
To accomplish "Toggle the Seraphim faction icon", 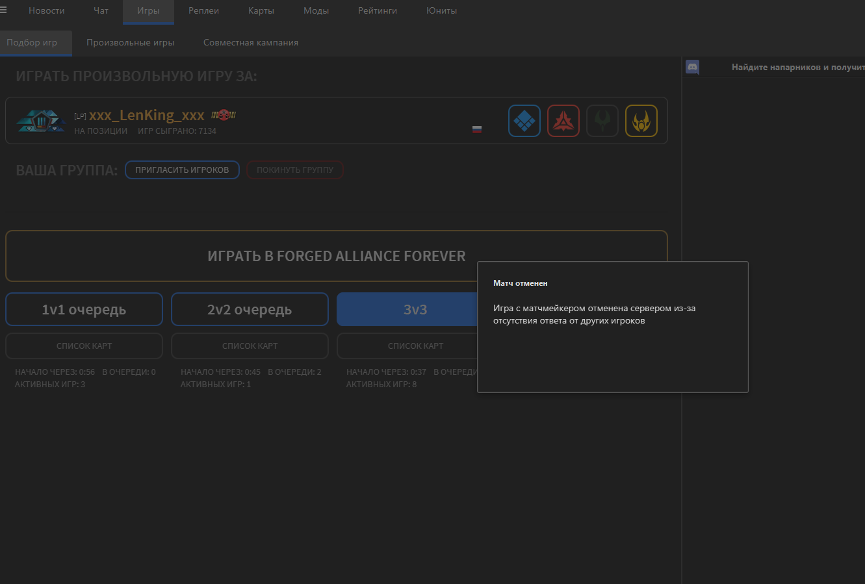I will (641, 121).
